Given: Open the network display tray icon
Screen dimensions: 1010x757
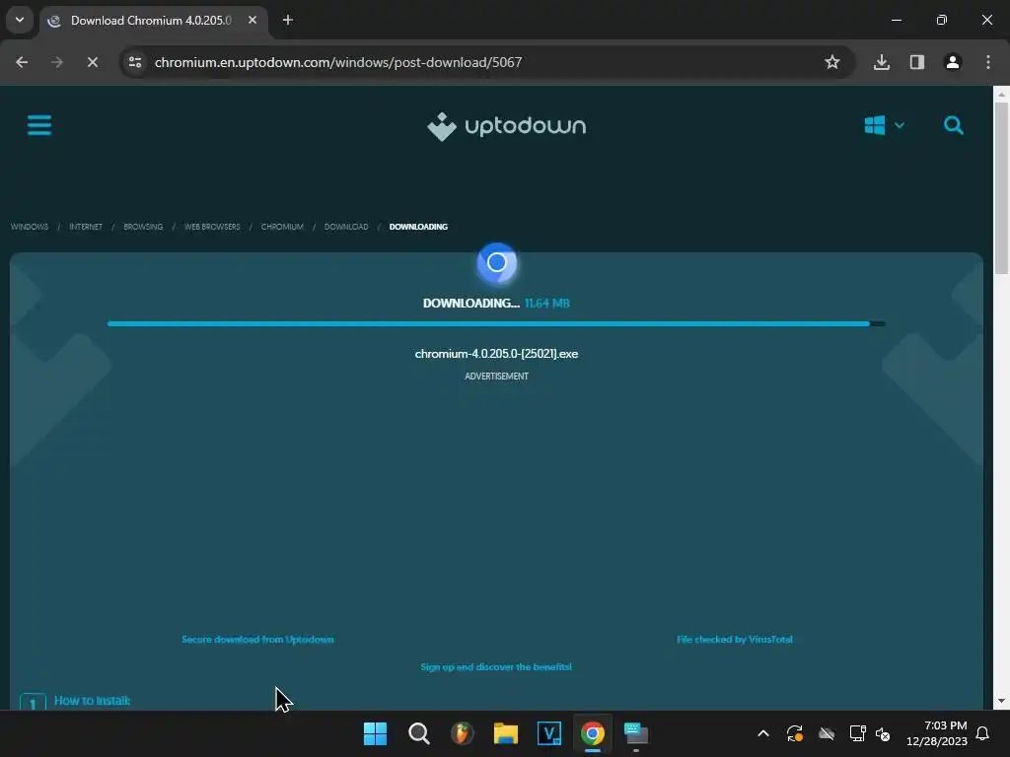Looking at the screenshot, I should click(857, 733).
